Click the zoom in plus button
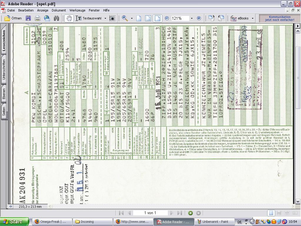Image resolution: width=301 pixels, height=226 pixels. click(x=199, y=18)
